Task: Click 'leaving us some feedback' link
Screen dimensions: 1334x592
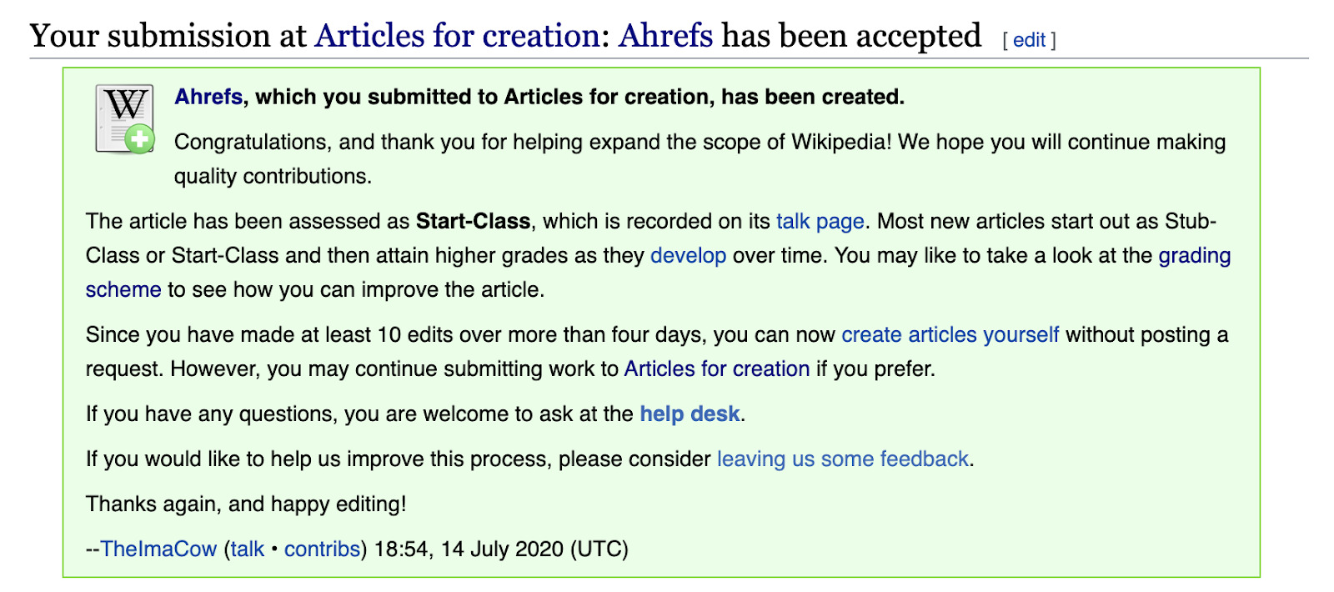Action: click(x=842, y=459)
